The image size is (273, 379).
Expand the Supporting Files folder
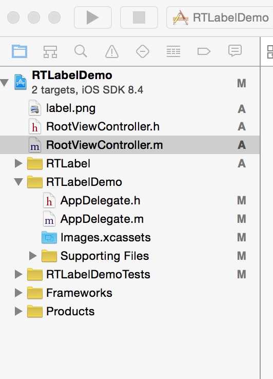coord(33,256)
